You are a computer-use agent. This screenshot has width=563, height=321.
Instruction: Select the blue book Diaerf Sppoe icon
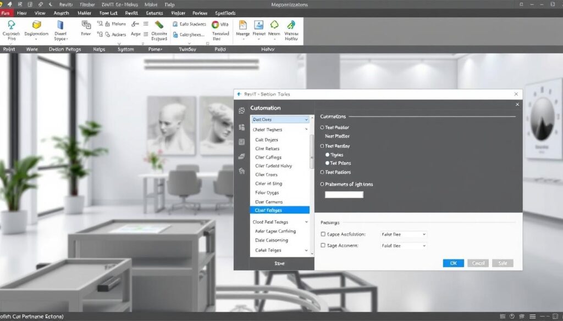coord(60,25)
